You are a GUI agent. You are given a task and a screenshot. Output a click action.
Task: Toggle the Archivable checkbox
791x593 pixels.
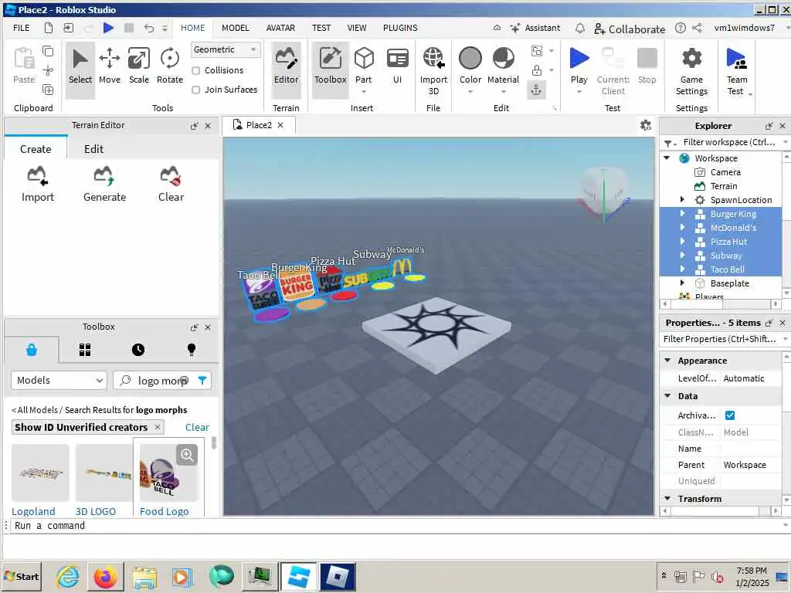[729, 415]
